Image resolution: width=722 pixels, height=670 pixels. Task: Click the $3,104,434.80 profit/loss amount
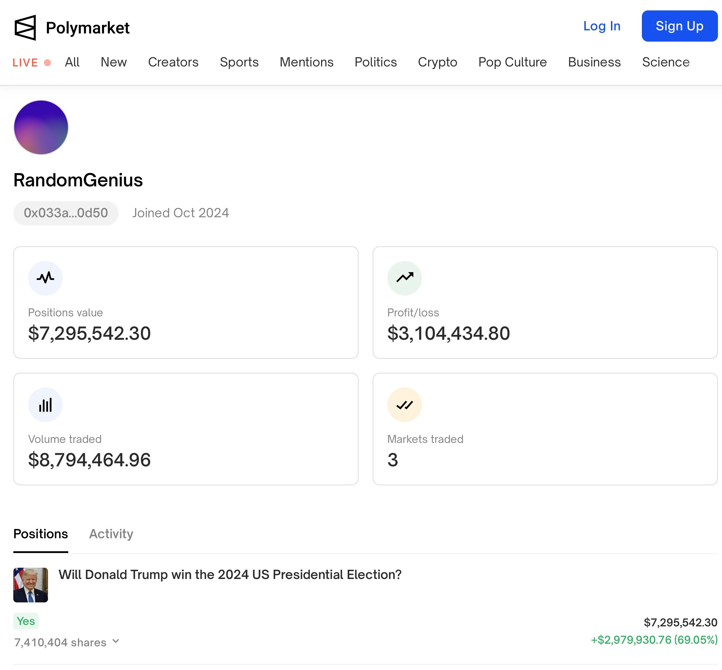tap(449, 333)
